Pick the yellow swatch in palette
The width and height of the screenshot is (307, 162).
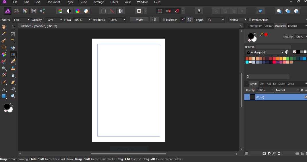[284, 58]
